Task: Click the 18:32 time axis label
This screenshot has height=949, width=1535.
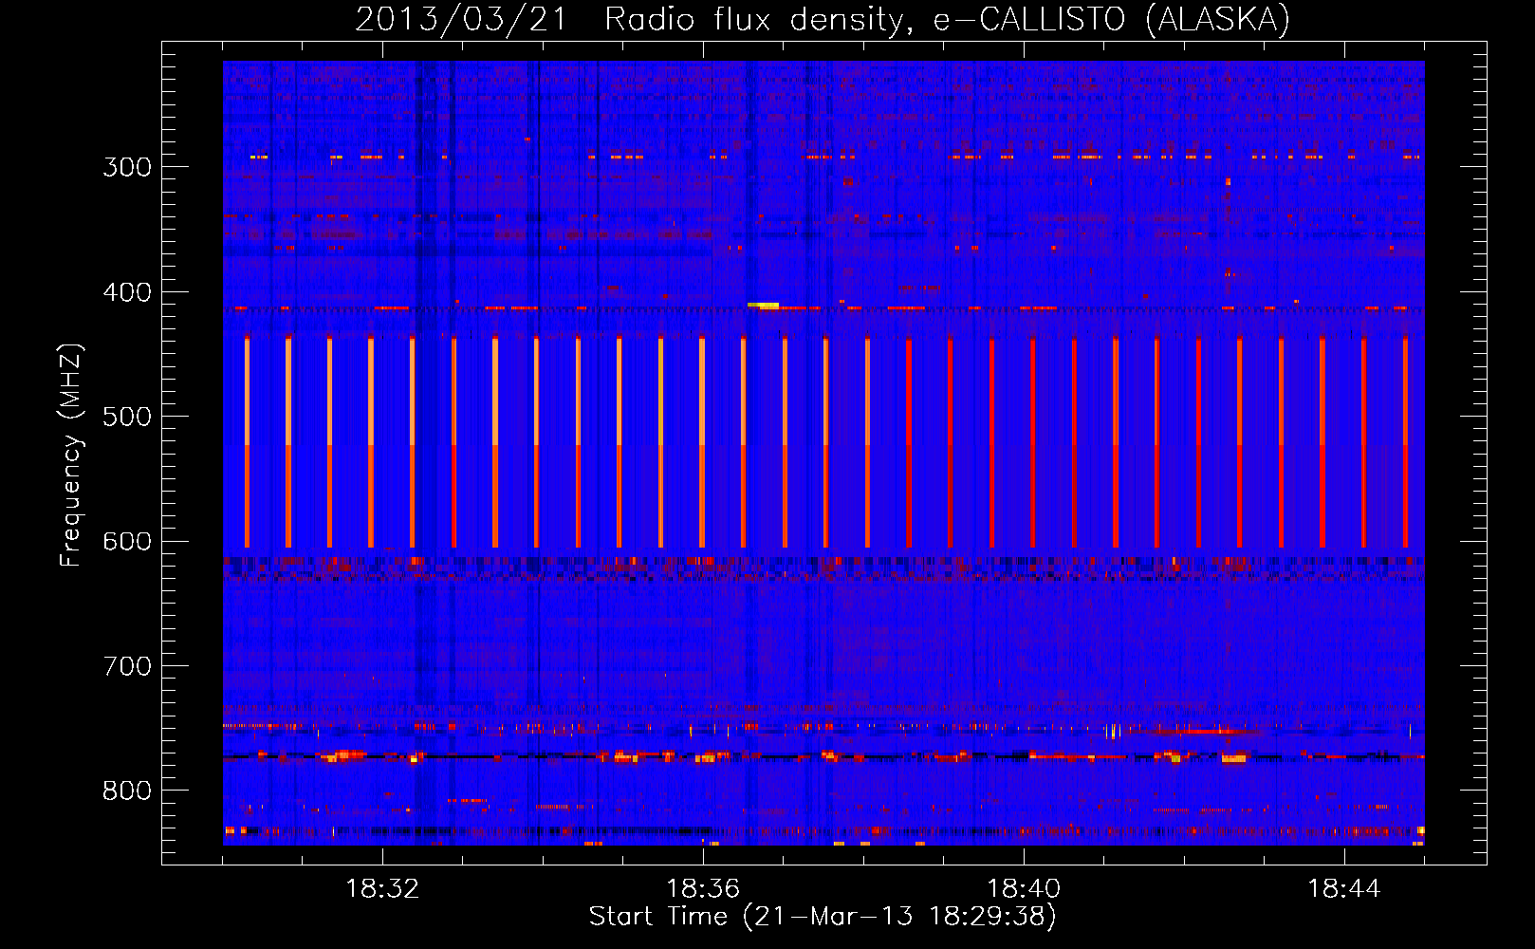Action: click(382, 889)
